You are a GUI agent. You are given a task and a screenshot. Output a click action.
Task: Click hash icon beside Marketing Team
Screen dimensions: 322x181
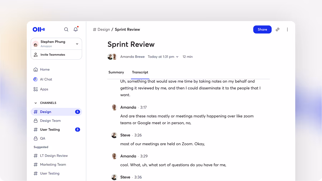35,165
